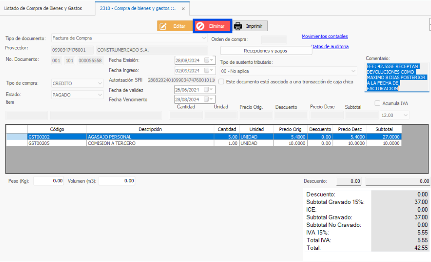Switch to Listado de Compra de Bienes tab
Image resolution: width=431 pixels, height=262 pixels.
[43, 9]
